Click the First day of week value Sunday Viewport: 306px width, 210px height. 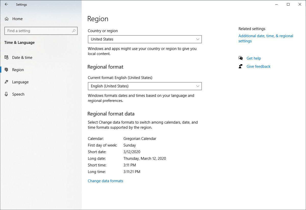130,145
